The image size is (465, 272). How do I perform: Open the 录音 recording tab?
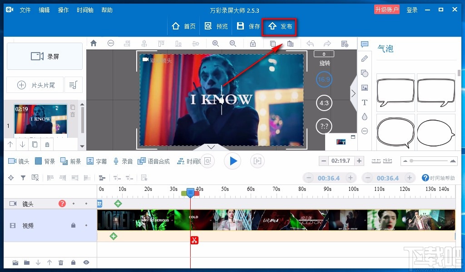tap(123, 161)
